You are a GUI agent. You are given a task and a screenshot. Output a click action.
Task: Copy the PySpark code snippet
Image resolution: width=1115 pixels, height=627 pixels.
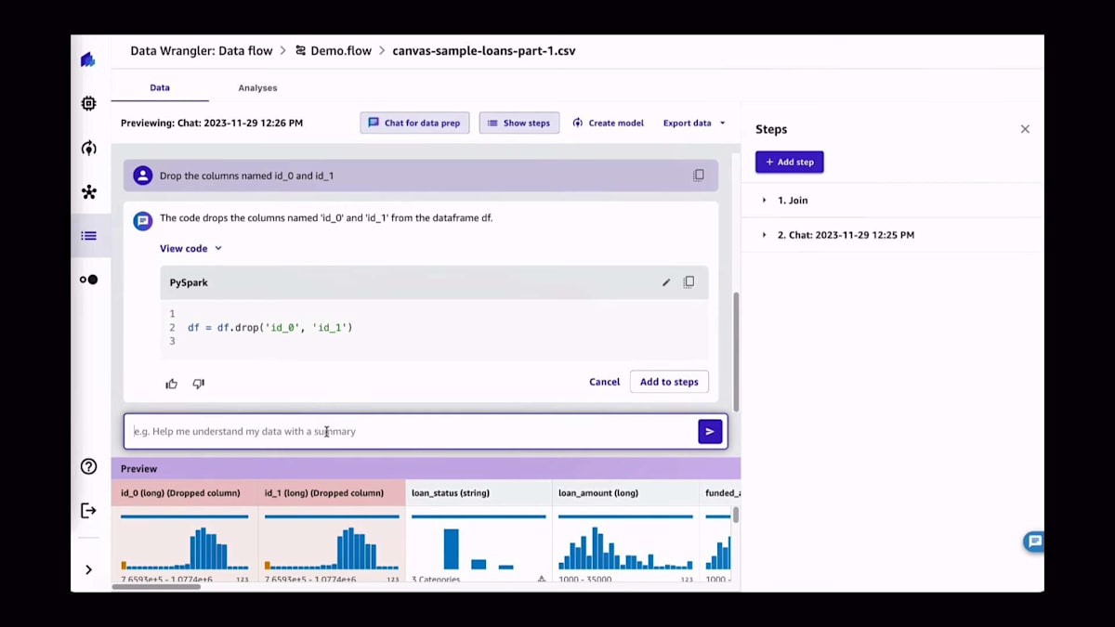click(x=689, y=282)
